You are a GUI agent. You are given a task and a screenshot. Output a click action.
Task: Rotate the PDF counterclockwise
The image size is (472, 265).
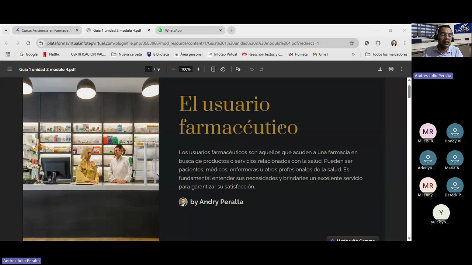223,69
